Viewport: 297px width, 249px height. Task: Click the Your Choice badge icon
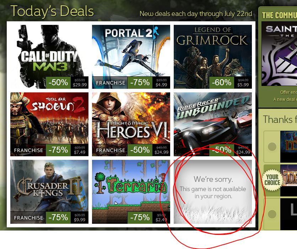[272, 180]
